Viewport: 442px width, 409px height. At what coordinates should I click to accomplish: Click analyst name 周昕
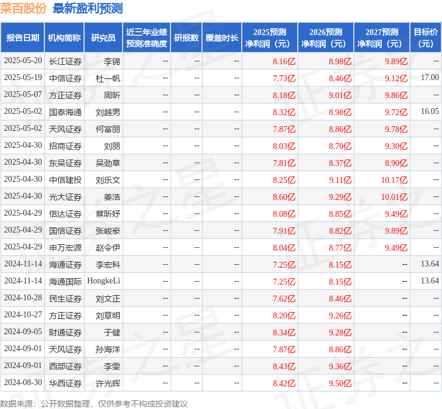[x=112, y=95]
